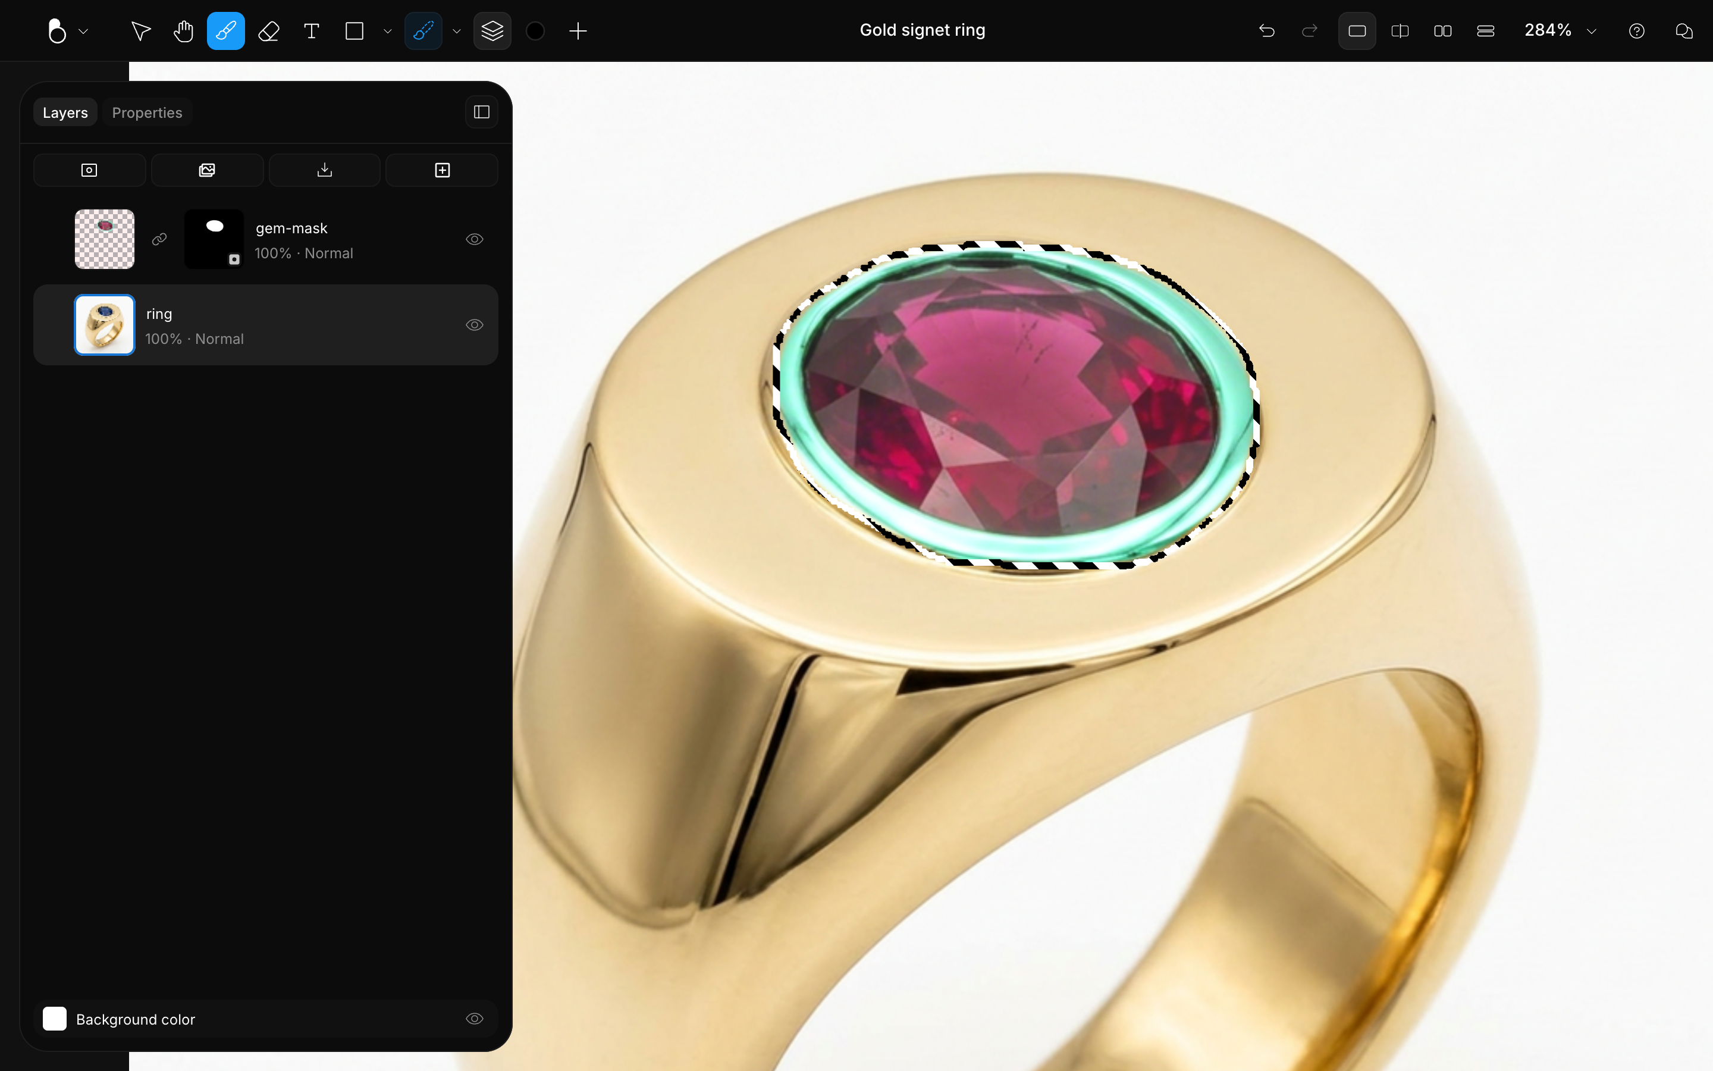Undo the last action

1267,31
